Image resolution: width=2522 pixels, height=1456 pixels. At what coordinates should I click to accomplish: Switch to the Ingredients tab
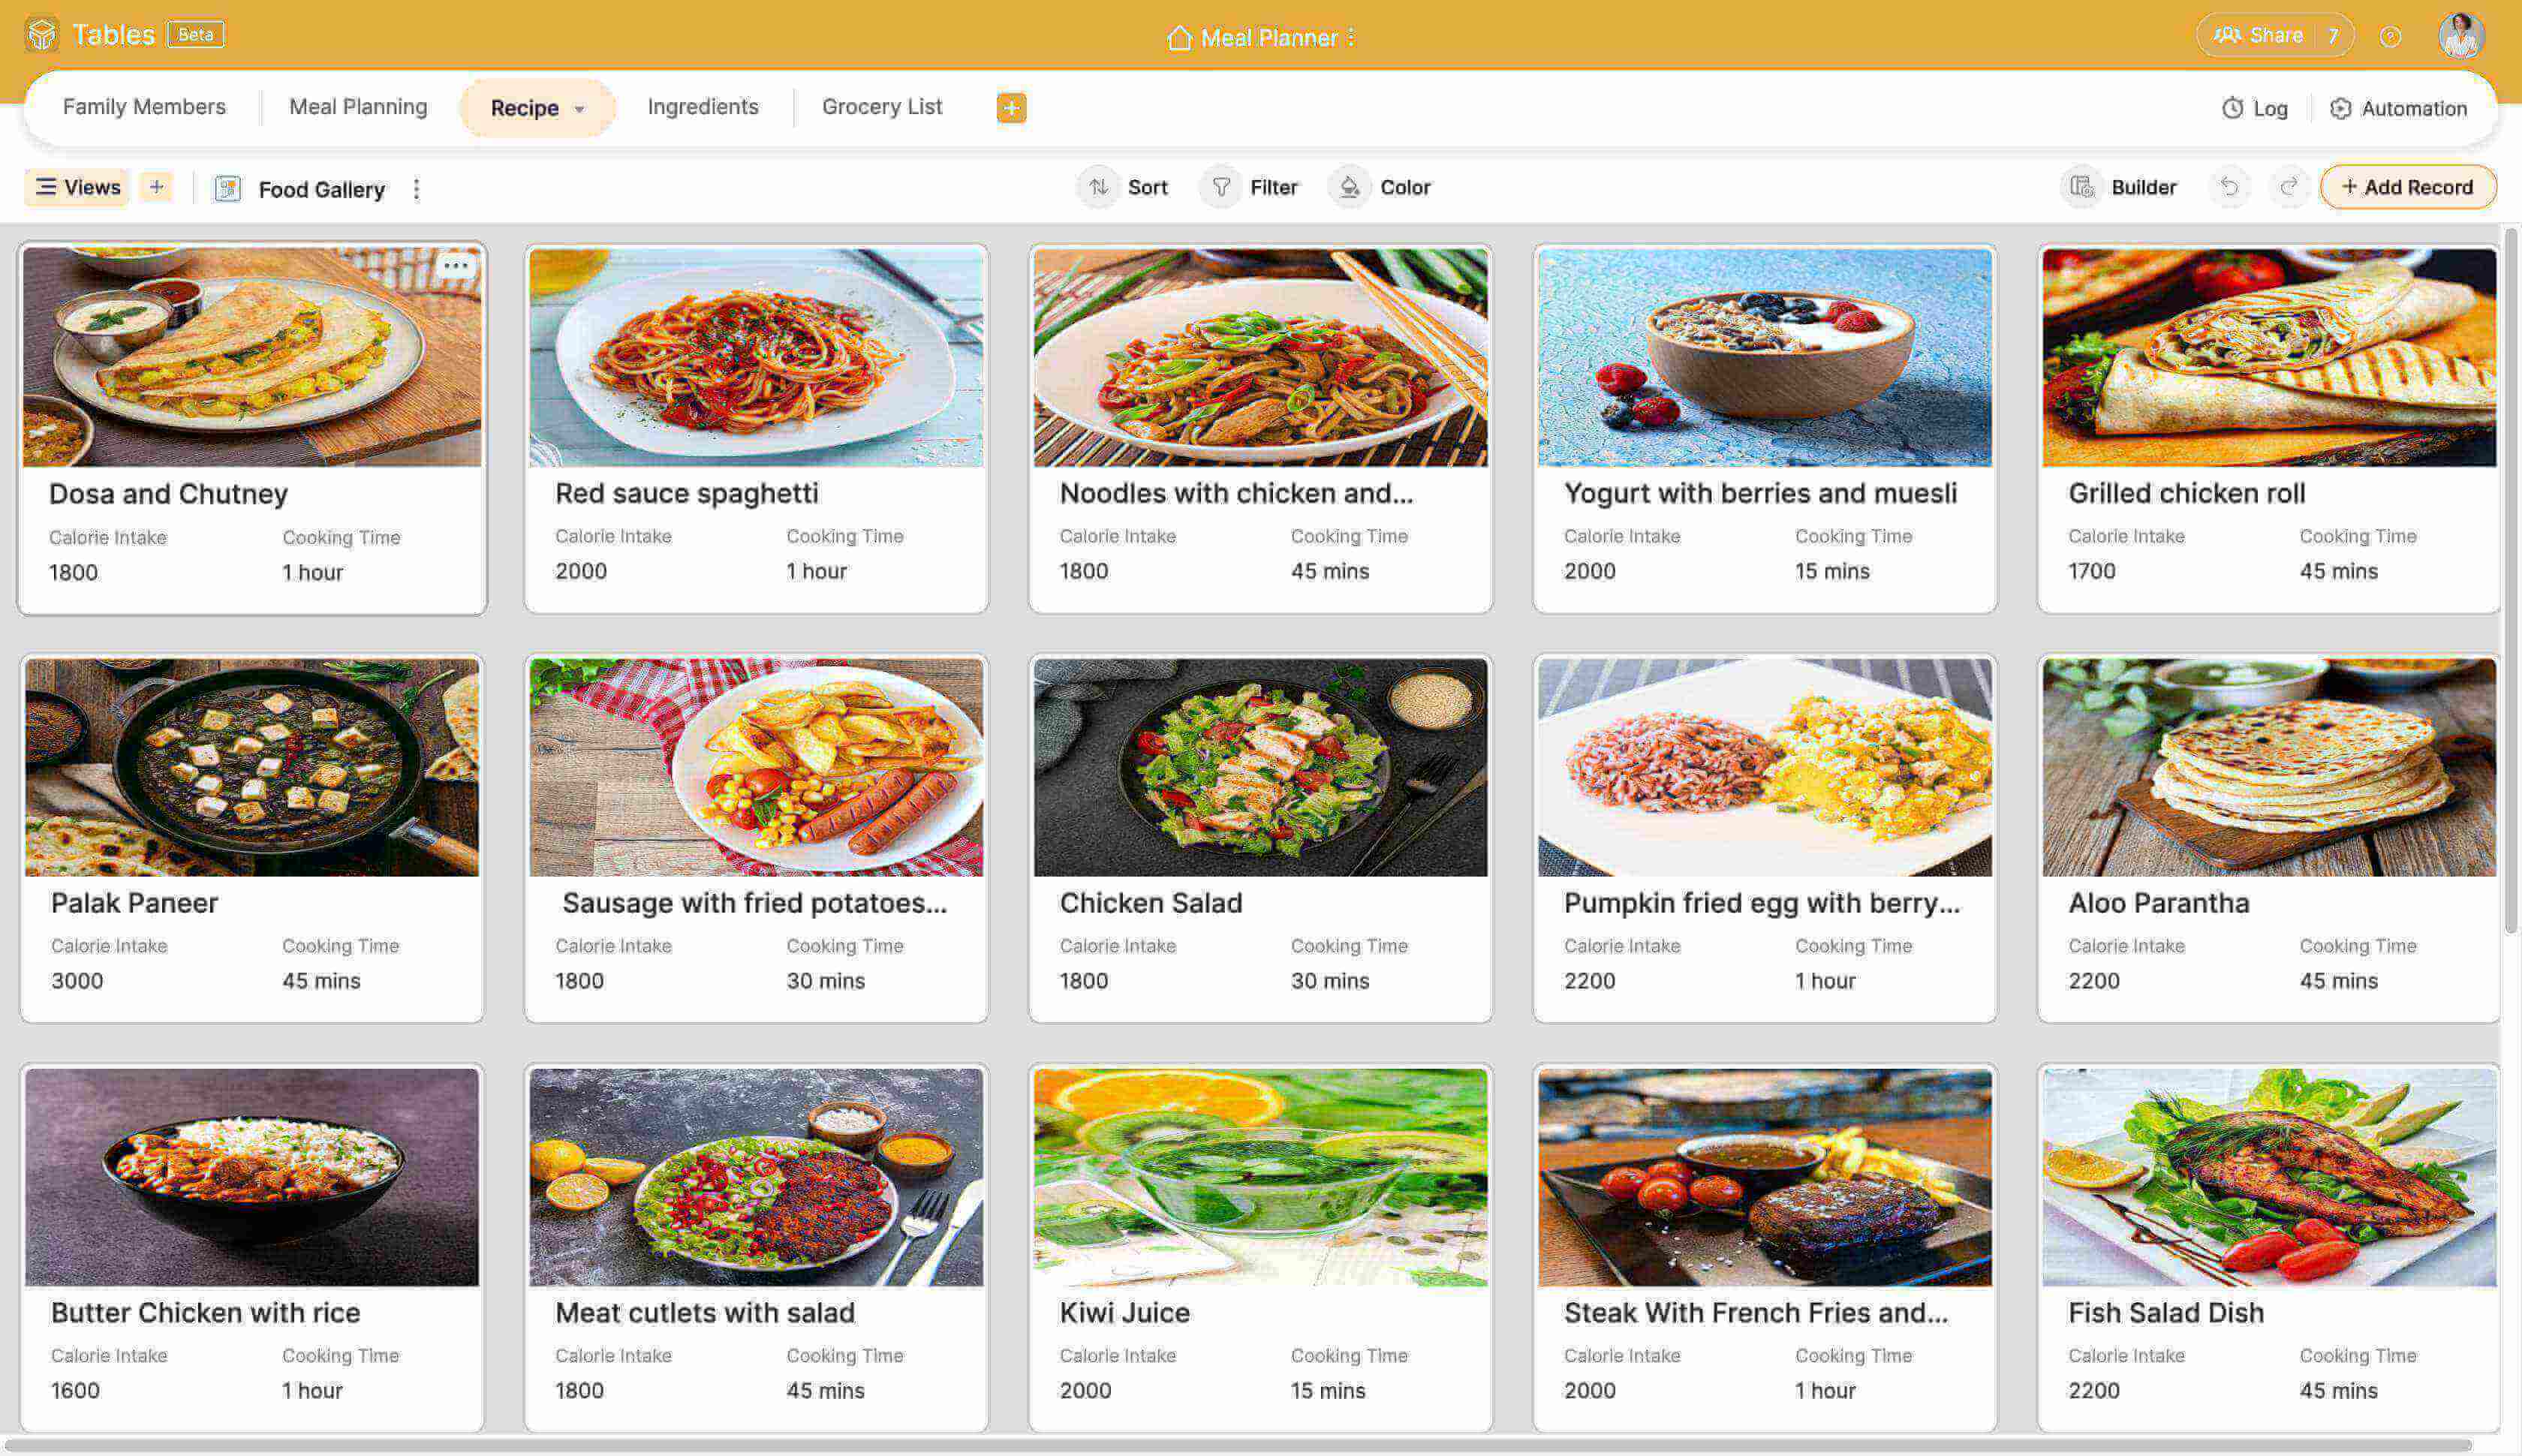pos(702,107)
